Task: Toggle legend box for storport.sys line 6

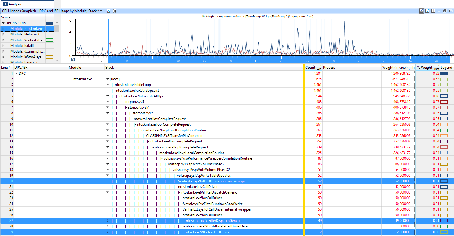Action: pyautogui.click(x=444, y=102)
